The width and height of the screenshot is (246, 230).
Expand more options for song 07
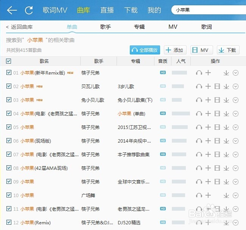pyautogui.click(x=235, y=155)
